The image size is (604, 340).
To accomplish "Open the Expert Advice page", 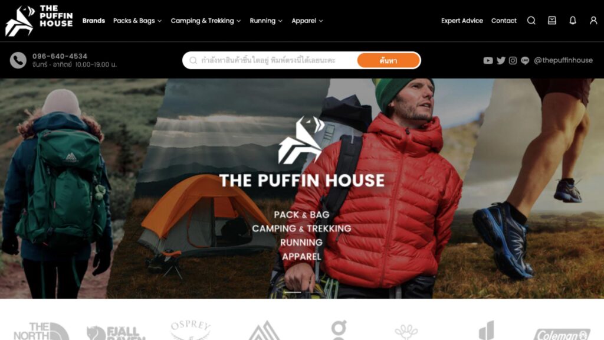I will (462, 21).
